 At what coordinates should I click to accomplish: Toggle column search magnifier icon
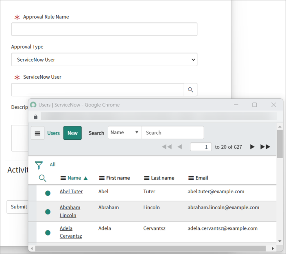(42, 178)
